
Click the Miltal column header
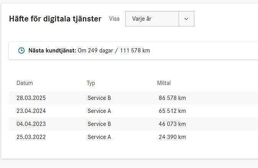(164, 83)
